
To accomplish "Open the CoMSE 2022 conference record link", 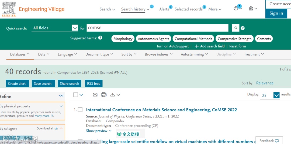I will pyautogui.click(x=161, y=110).
